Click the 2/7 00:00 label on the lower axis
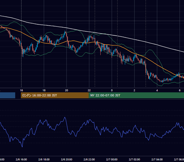The height and width of the screenshot is (162, 184). point(112,159)
